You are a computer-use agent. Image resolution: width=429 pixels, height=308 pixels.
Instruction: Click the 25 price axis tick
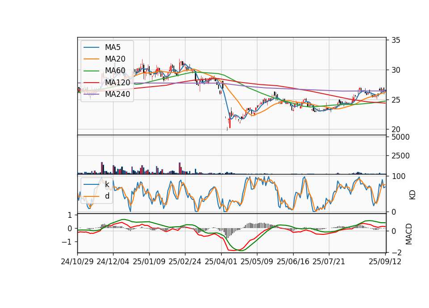coord(395,100)
